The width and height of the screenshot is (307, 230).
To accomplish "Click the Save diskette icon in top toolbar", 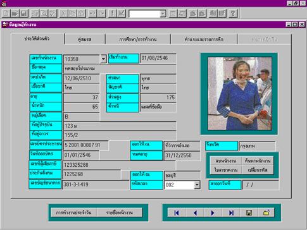I will 23,13.
